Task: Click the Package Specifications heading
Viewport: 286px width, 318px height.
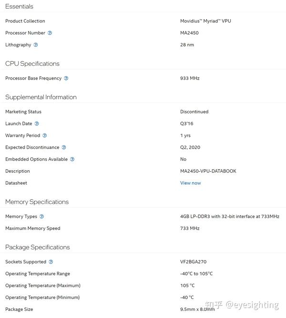Action: [x=38, y=247]
